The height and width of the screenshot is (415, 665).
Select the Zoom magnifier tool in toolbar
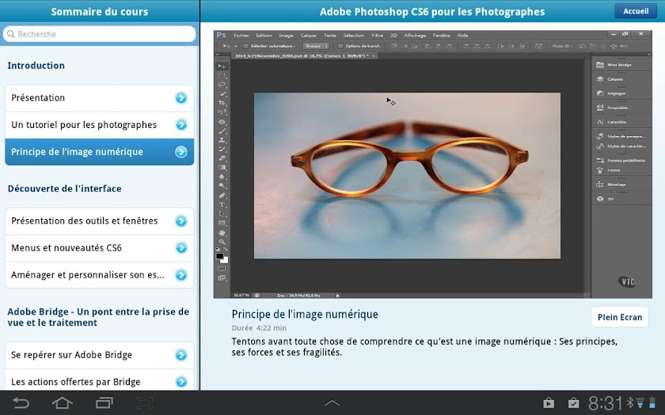coord(222,242)
